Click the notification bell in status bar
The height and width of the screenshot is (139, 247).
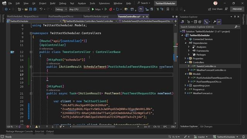244,137
